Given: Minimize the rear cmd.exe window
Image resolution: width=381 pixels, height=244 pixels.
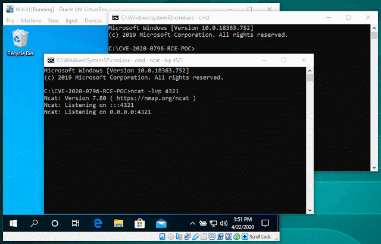Looking at the screenshot, I should pyautogui.click(x=329, y=17).
